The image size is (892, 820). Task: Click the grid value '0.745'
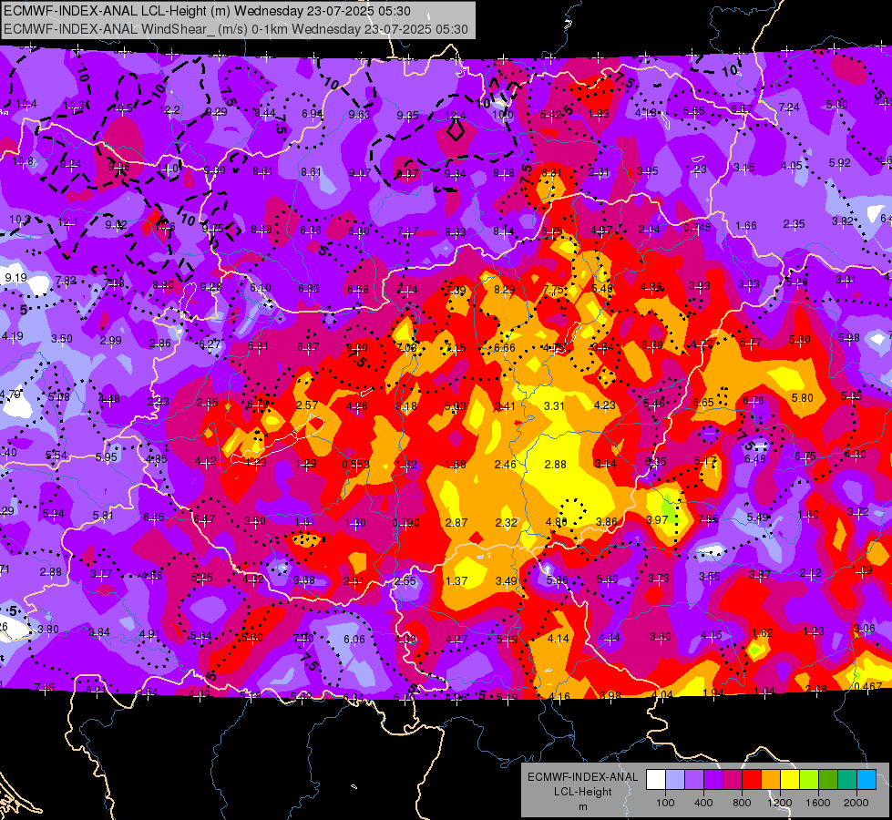point(697,228)
